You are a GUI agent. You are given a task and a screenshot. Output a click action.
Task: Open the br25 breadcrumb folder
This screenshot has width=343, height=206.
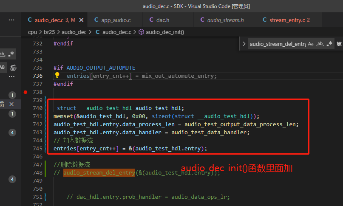coord(49,32)
